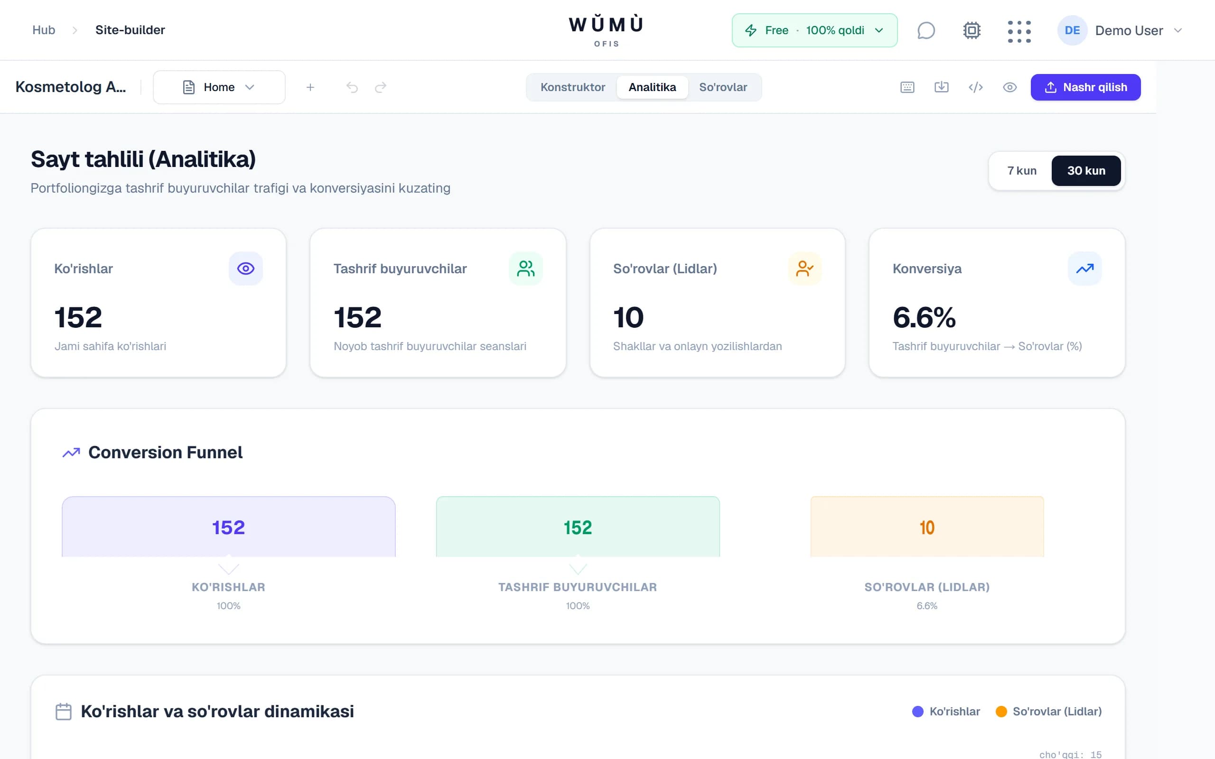This screenshot has width=1215, height=759.
Task: Click the Site-builder breadcrumb
Action: point(130,30)
